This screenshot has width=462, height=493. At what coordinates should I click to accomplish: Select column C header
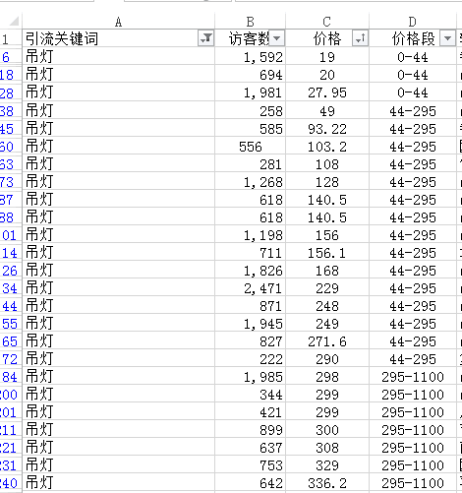click(x=327, y=22)
